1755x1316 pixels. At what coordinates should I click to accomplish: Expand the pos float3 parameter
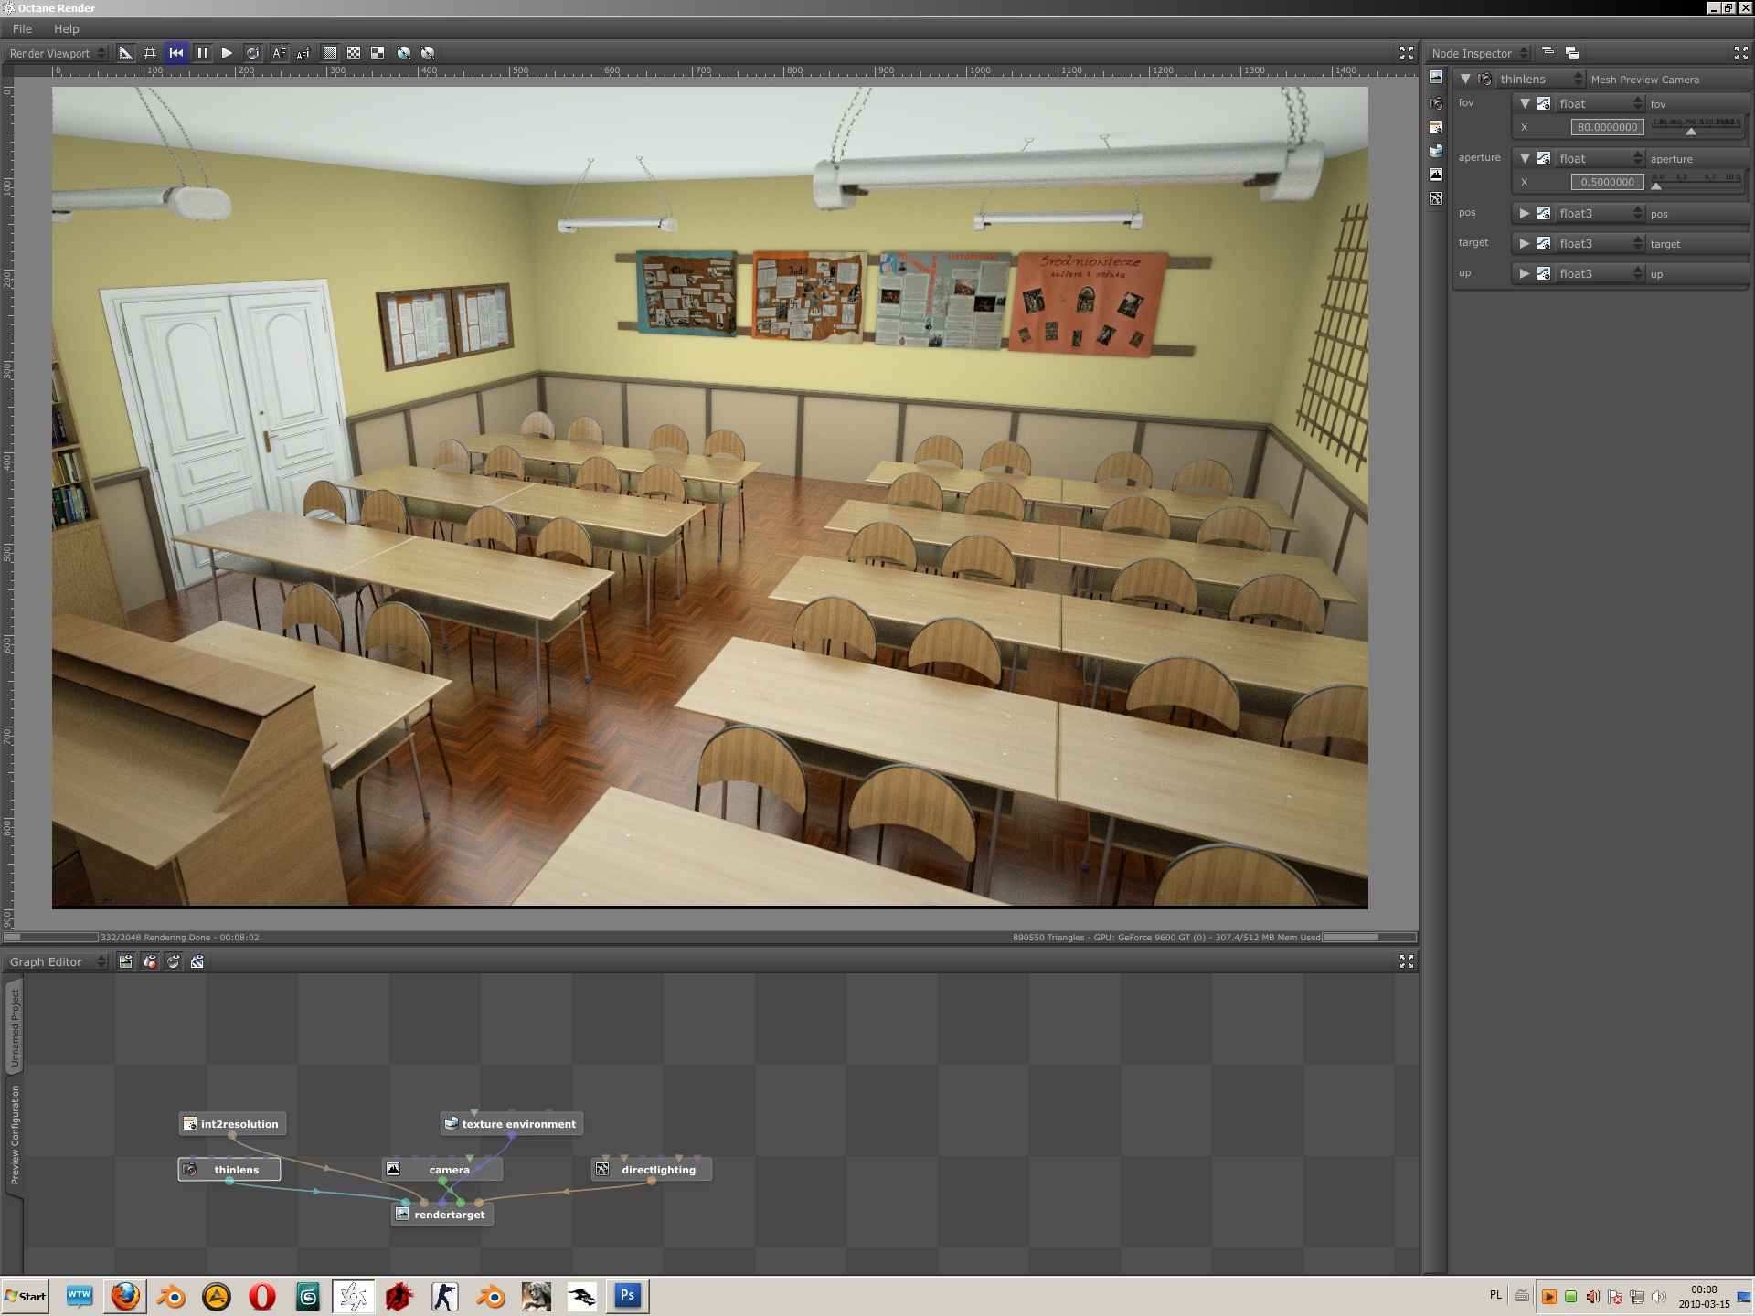[1524, 213]
